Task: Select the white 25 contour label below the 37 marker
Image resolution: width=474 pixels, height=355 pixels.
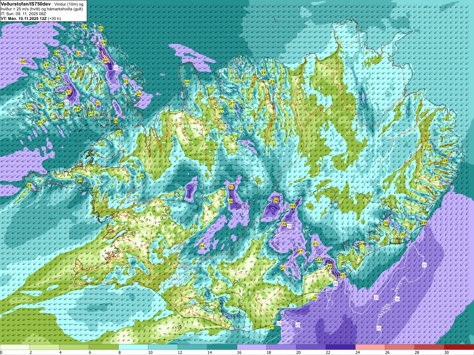Action: [67, 102]
